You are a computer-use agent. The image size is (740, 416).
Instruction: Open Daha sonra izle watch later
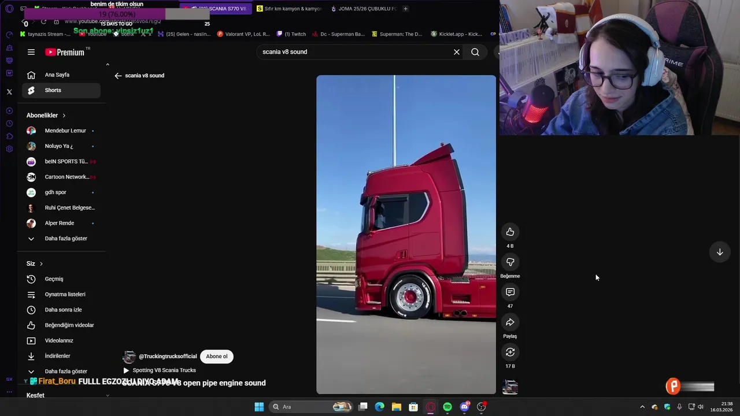[x=61, y=310]
